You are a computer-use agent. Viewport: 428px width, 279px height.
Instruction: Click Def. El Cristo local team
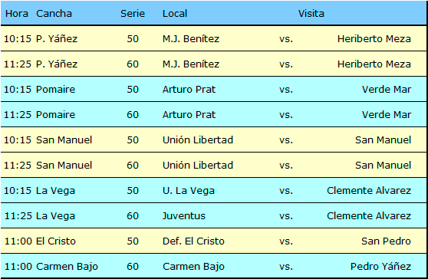(x=193, y=241)
